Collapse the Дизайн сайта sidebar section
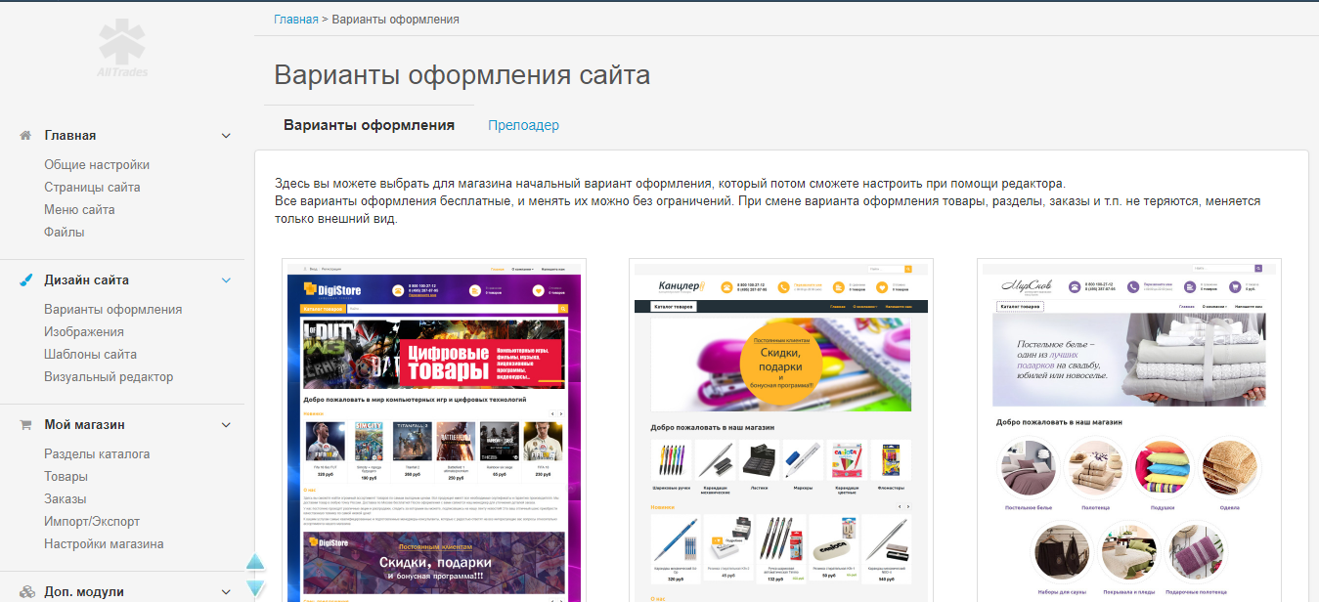Viewport: 1319px width, 602px height. [226, 279]
